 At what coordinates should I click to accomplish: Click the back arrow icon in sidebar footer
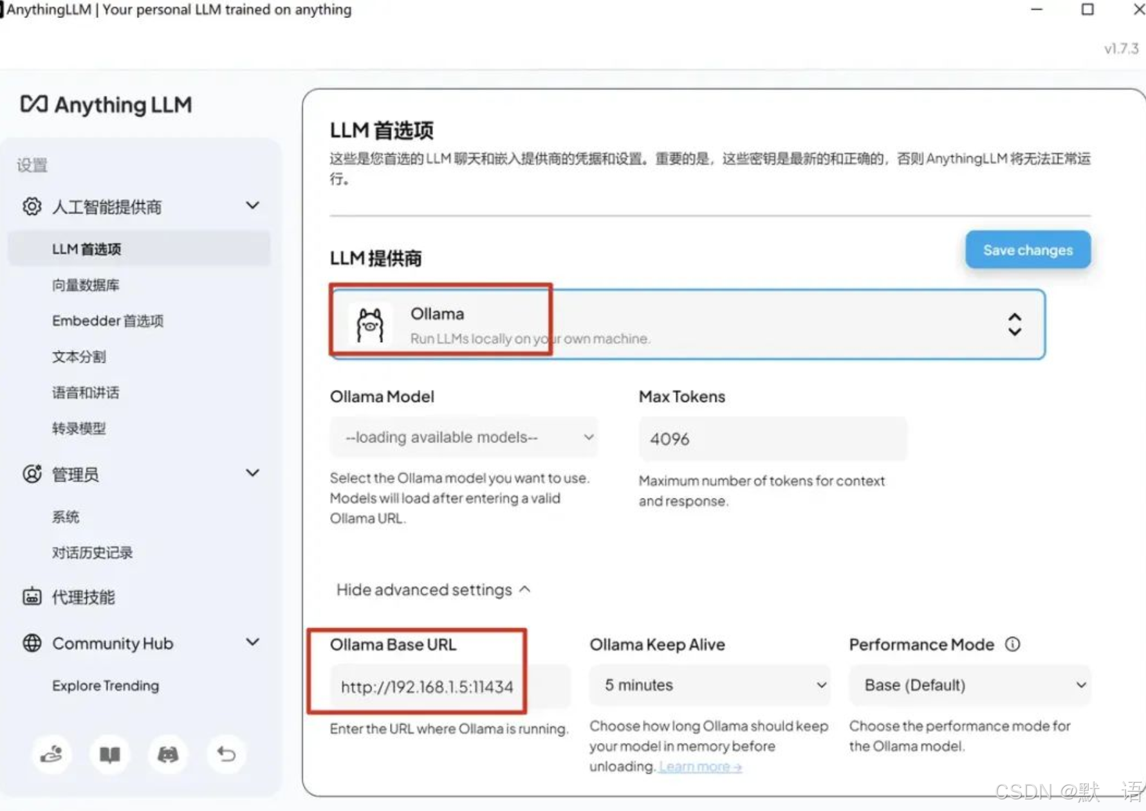226,754
